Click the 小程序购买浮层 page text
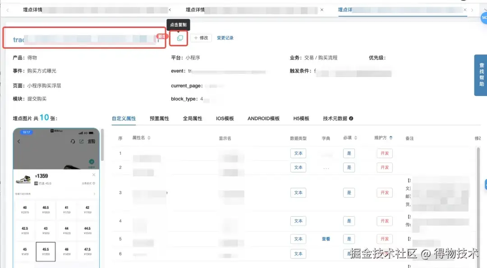Image resolution: width=487 pixels, height=268 pixels. pyautogui.click(x=44, y=86)
